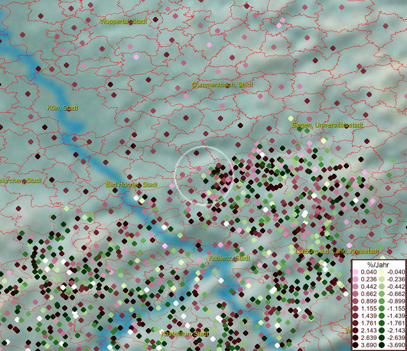Screen dimensions: 407x351
Task: Click the "Wuppertal, Stadt" map label
Action: pyautogui.click(x=124, y=21)
